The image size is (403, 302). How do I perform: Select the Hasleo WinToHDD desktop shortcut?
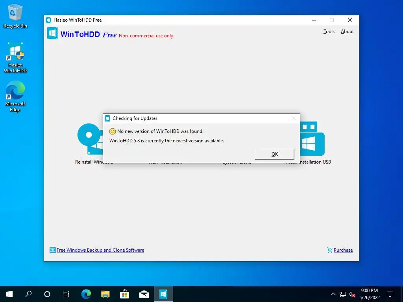(15, 58)
